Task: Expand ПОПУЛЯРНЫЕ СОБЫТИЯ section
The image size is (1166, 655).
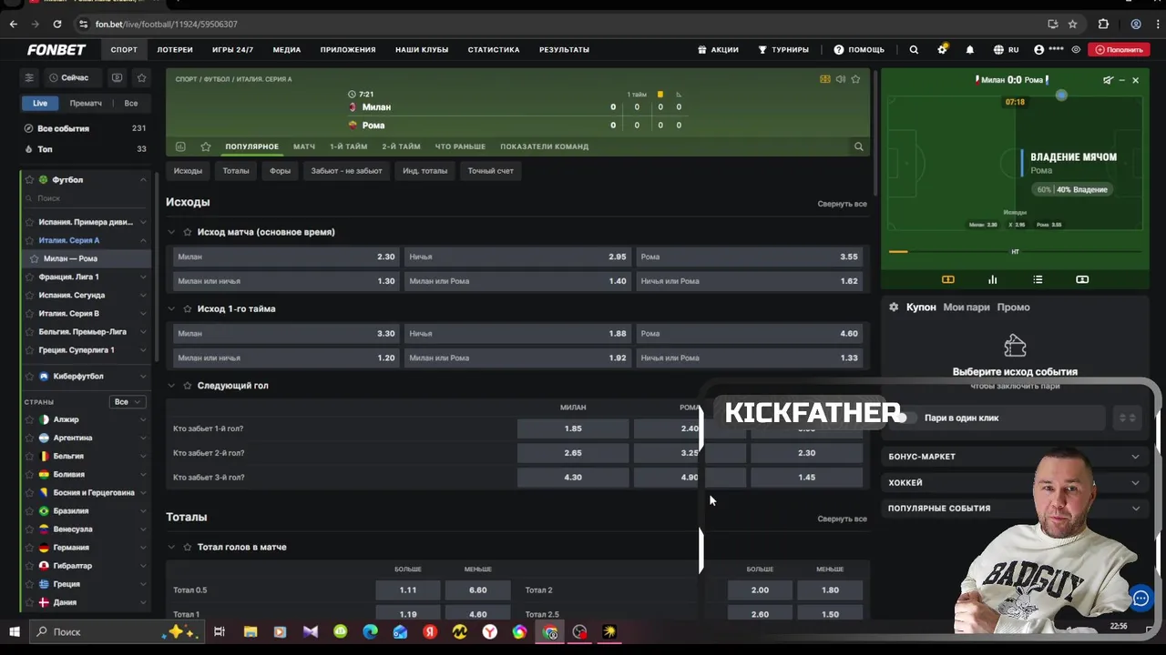Action: (x=1014, y=509)
